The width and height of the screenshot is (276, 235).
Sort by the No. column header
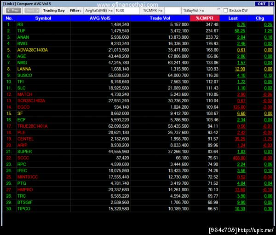tap(9, 18)
